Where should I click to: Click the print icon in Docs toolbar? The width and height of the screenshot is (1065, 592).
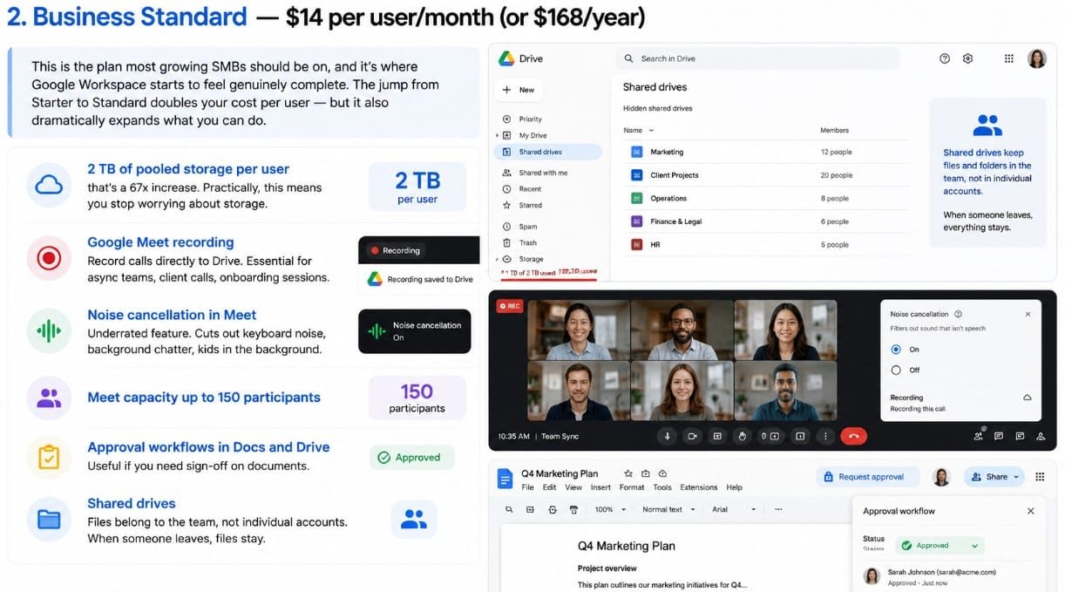[x=573, y=509]
